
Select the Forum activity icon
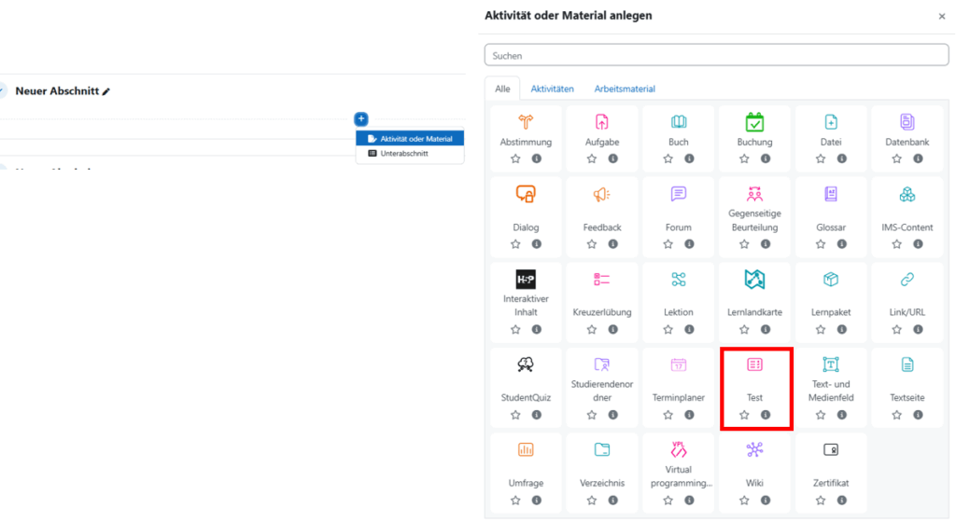(x=679, y=194)
